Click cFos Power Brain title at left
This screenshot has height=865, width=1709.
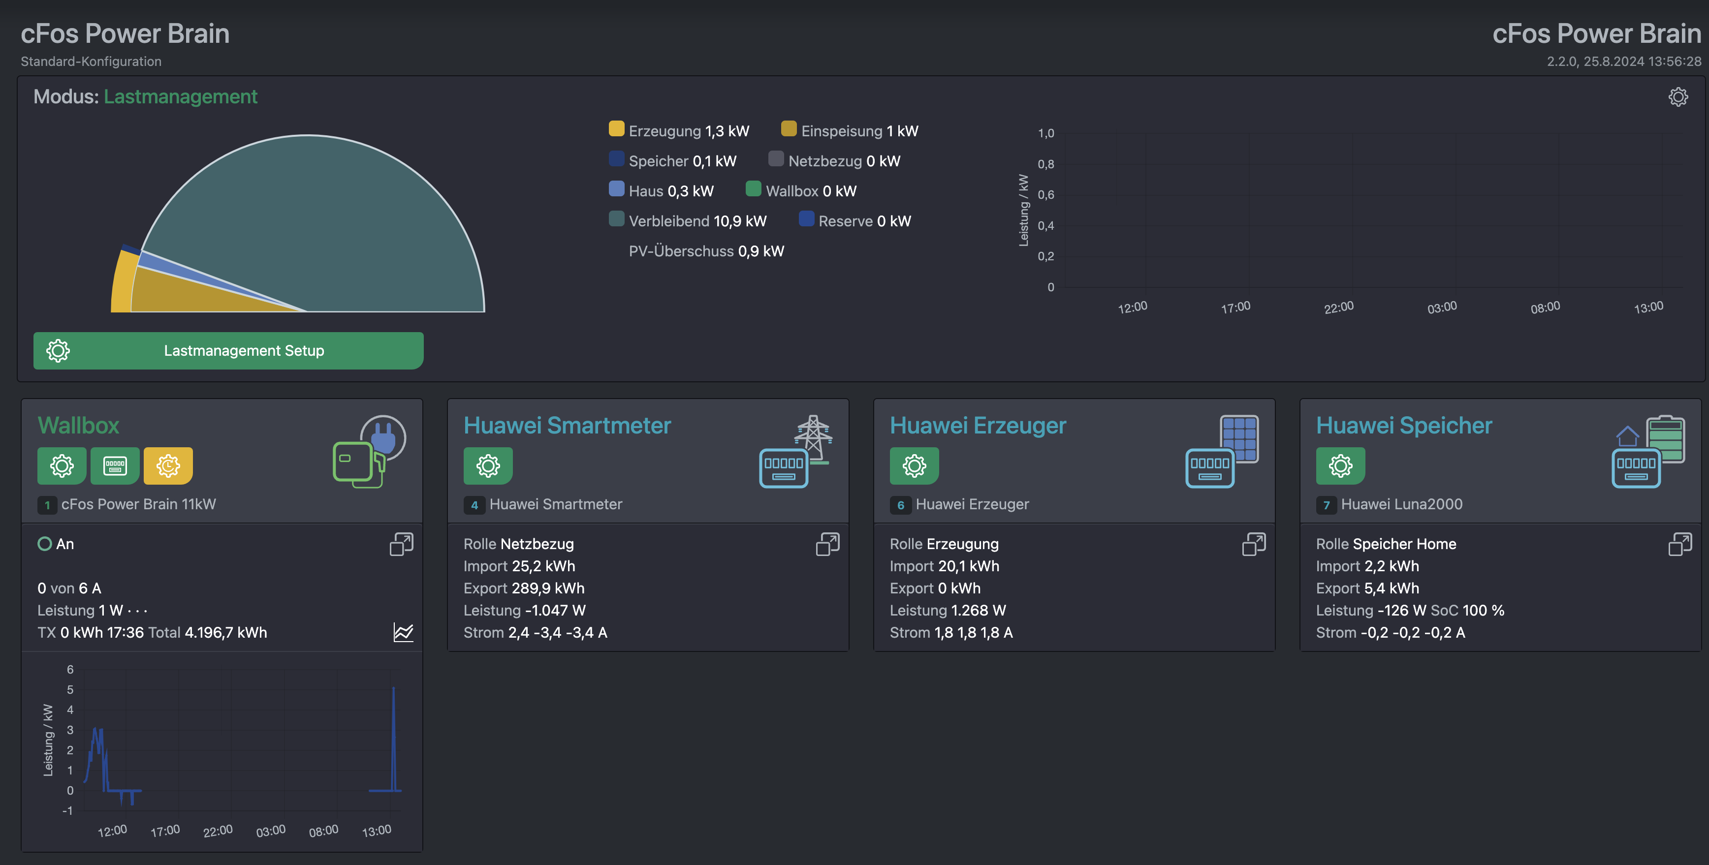coord(125,33)
